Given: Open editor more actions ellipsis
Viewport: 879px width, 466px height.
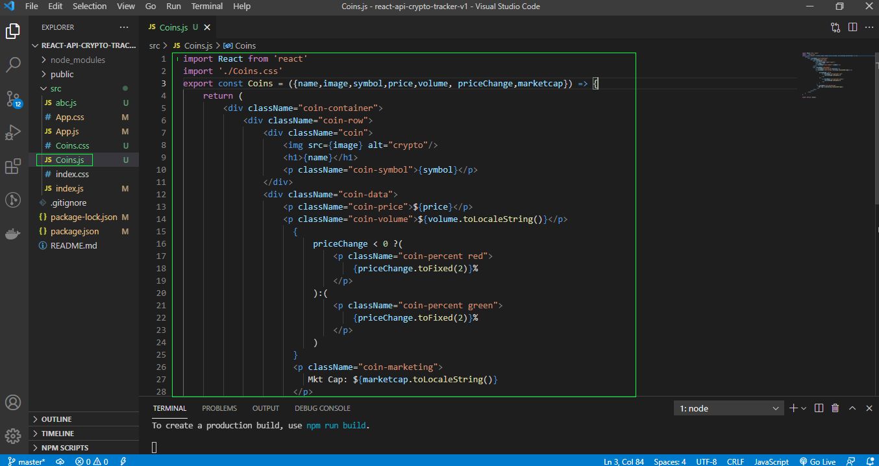Looking at the screenshot, I should tap(869, 27).
